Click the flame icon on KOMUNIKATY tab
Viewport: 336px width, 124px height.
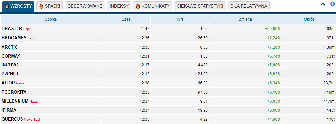pos(138,6)
